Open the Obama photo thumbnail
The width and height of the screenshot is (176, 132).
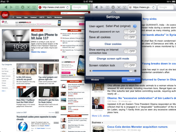tap(98, 103)
